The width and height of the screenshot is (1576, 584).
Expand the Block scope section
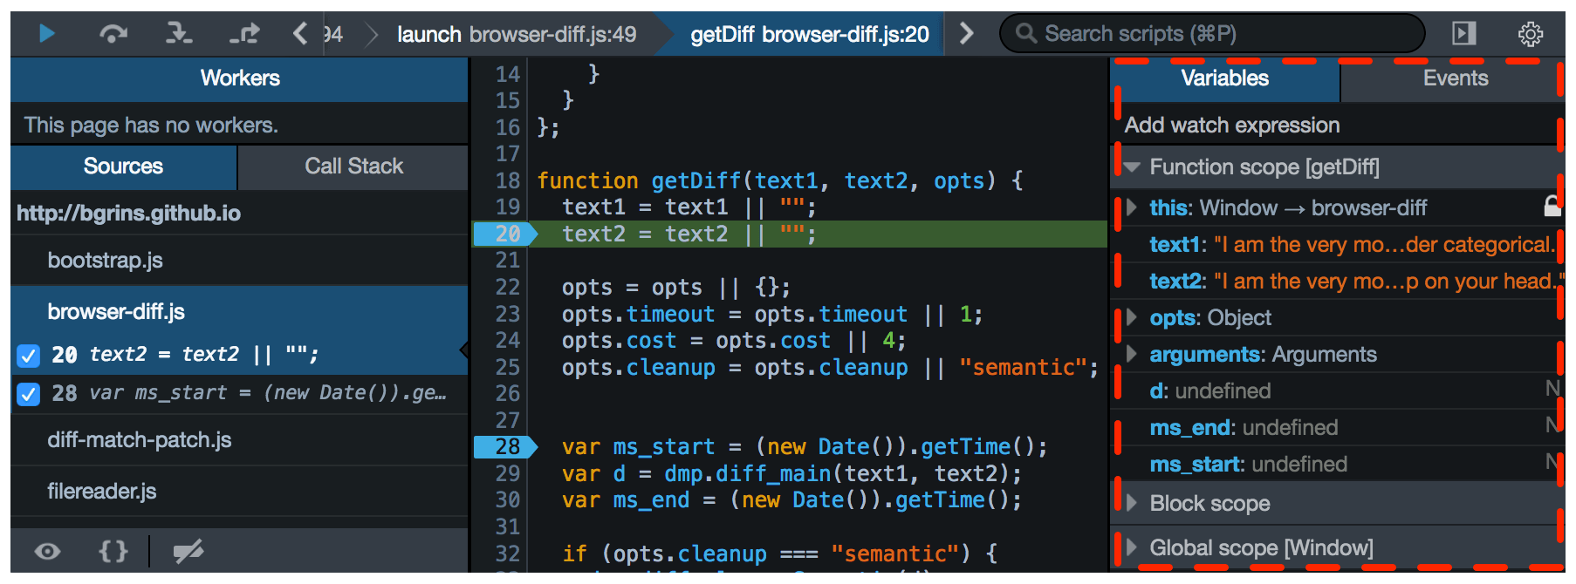(1132, 503)
